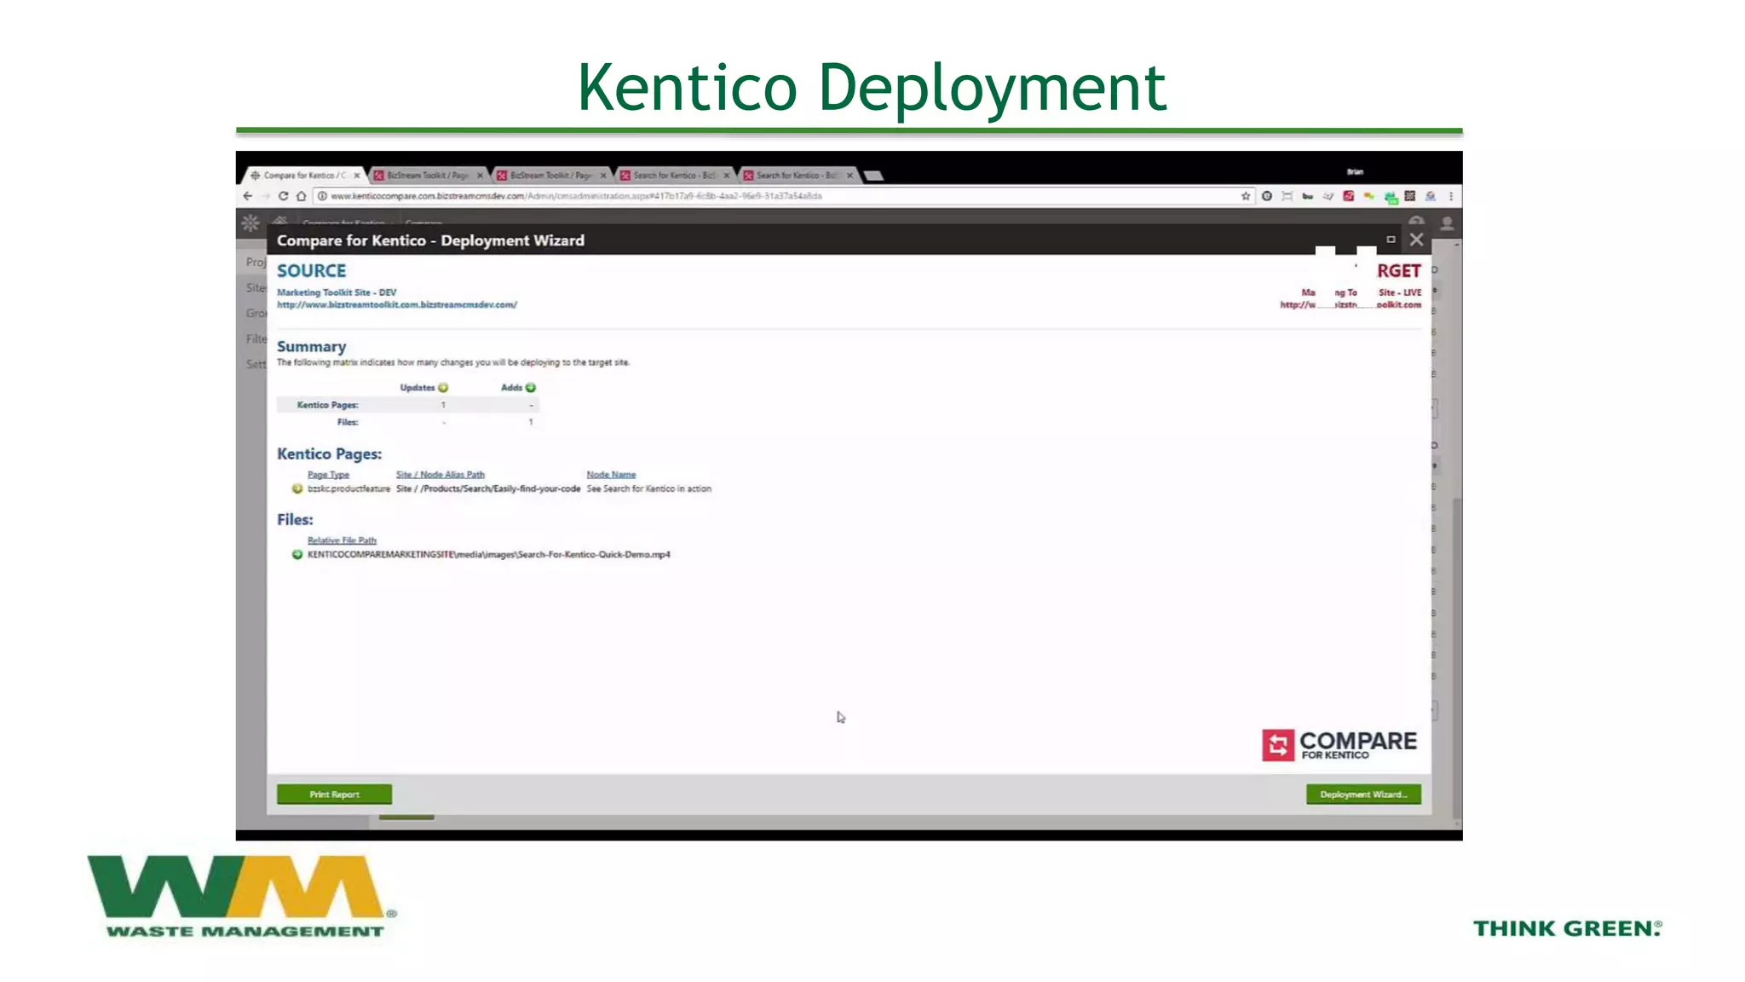Select the /Products/Search/Easily-find-your-code path

click(500, 489)
